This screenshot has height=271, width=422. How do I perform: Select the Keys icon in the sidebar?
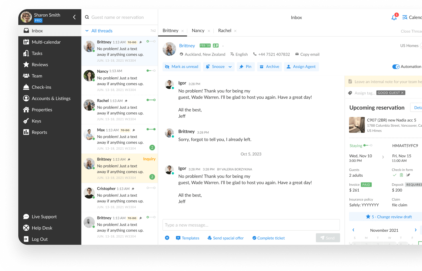(x=26, y=121)
